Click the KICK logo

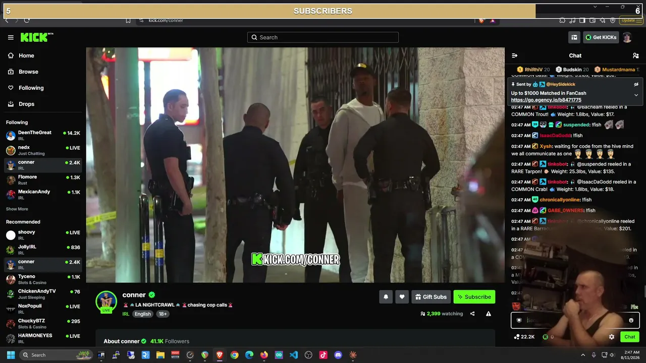point(37,37)
